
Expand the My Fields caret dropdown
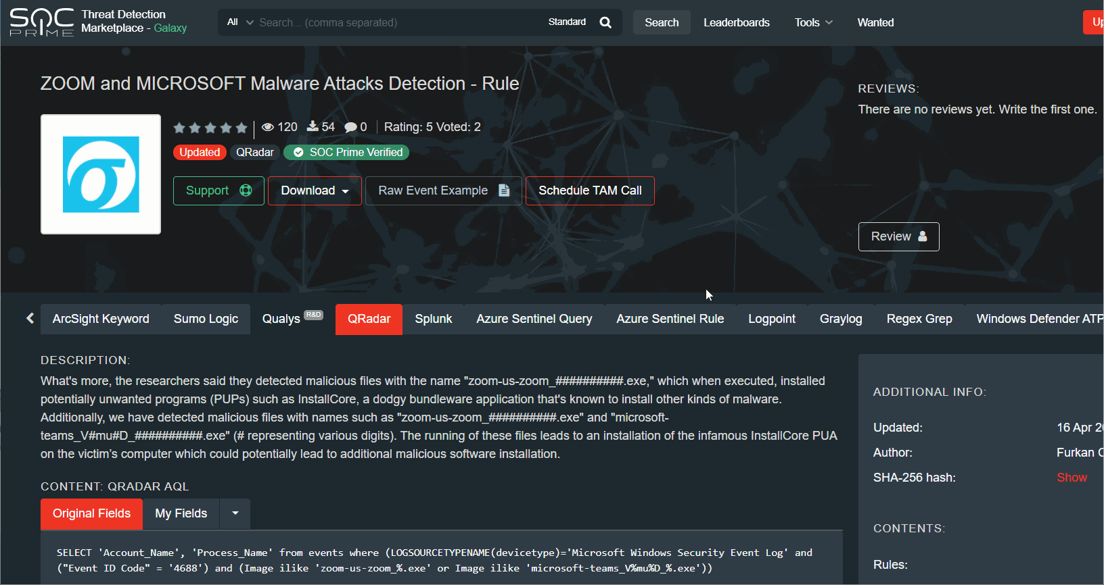tap(235, 513)
